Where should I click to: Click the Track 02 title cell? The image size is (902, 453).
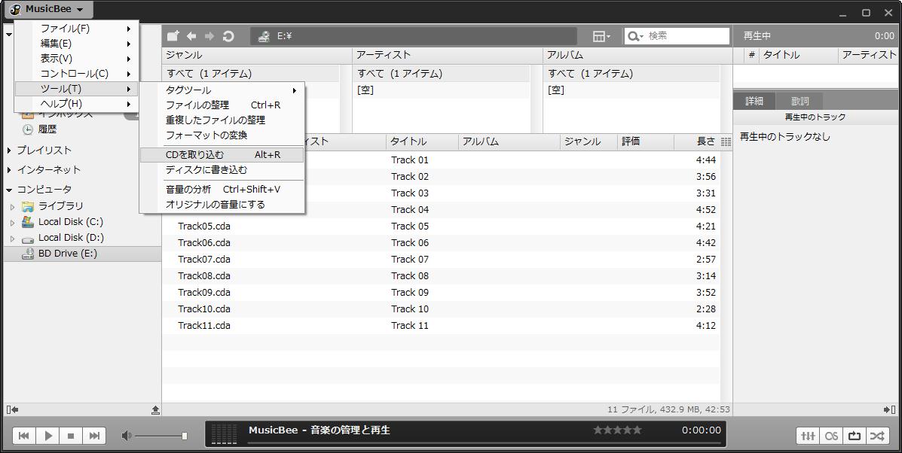(410, 176)
